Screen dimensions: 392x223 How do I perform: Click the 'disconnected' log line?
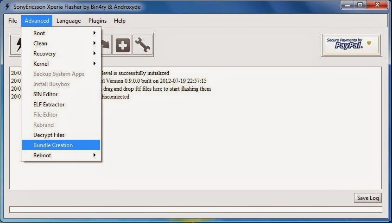point(115,97)
